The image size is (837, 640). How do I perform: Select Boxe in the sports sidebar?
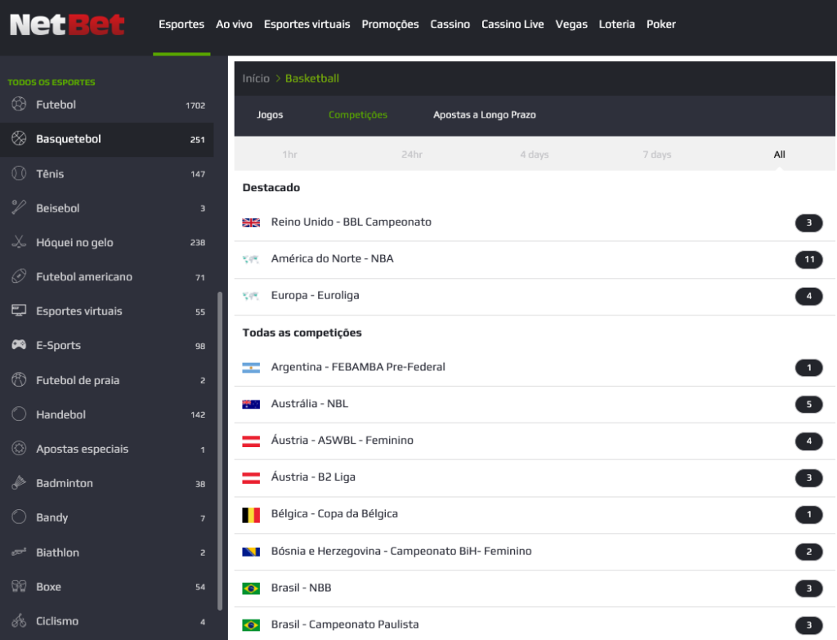[x=107, y=587]
